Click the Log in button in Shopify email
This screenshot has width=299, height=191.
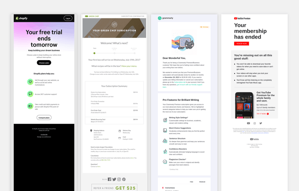point(68,18)
